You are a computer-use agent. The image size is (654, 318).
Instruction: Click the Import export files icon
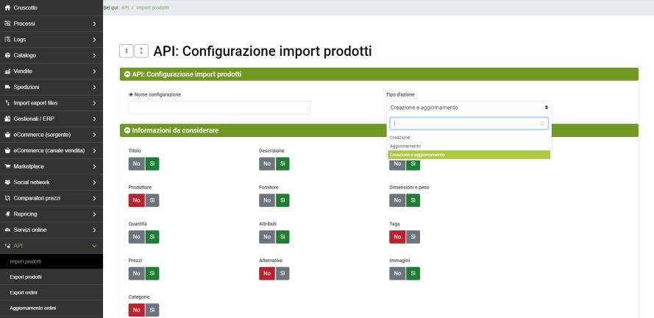click(x=7, y=103)
